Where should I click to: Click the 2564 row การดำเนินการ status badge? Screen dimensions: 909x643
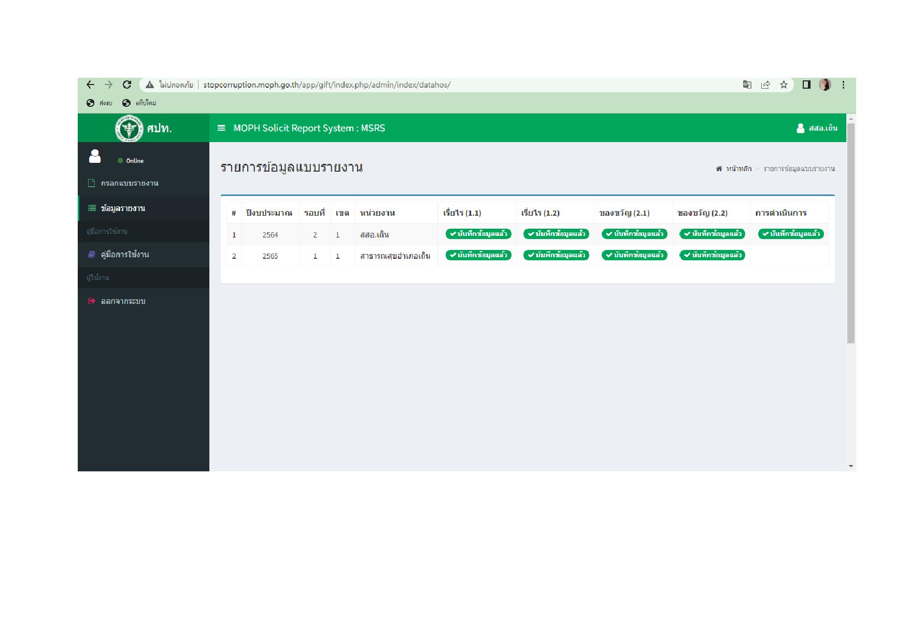pyautogui.click(x=791, y=234)
